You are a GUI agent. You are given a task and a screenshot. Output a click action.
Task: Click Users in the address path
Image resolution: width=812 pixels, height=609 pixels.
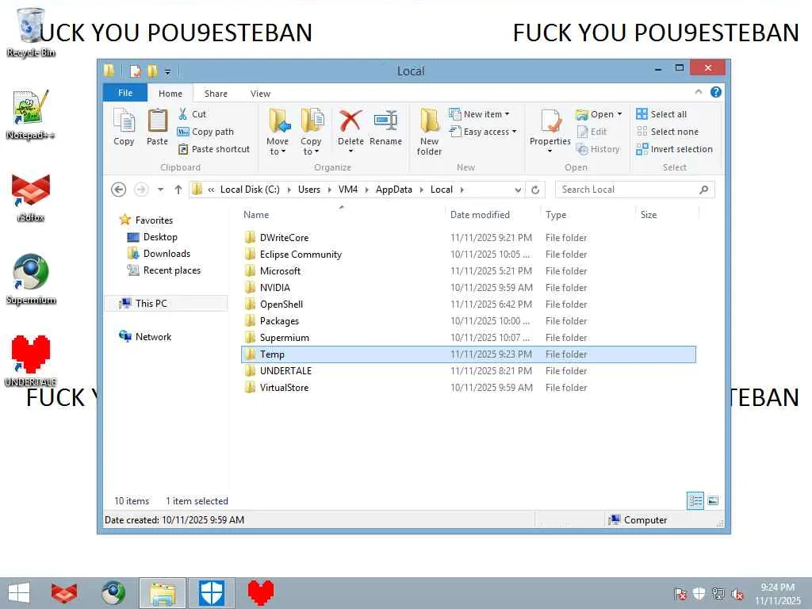point(309,190)
